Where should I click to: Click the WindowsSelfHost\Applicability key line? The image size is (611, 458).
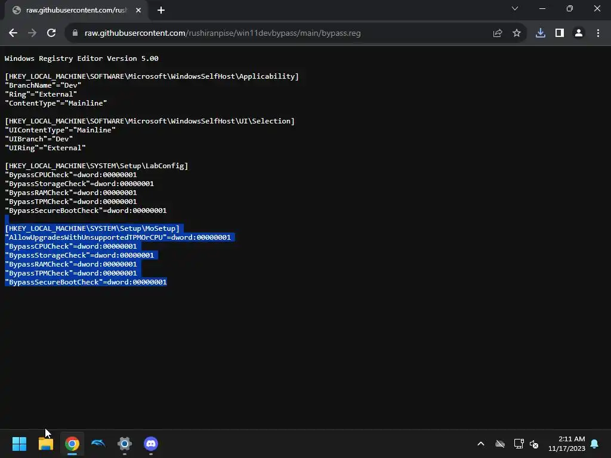152,76
